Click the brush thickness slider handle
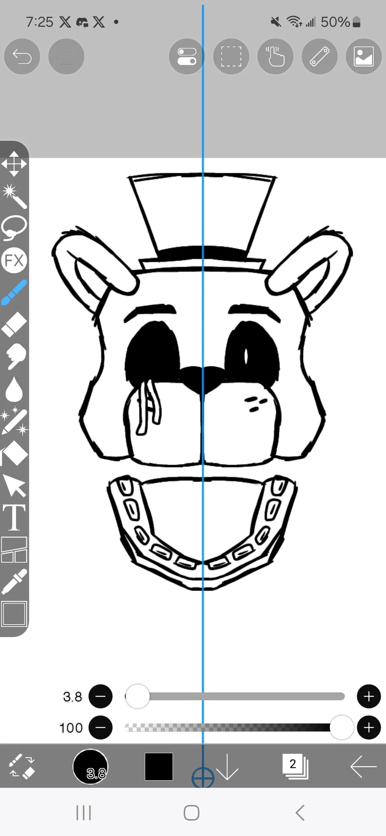Image resolution: width=386 pixels, height=836 pixels. (x=137, y=697)
